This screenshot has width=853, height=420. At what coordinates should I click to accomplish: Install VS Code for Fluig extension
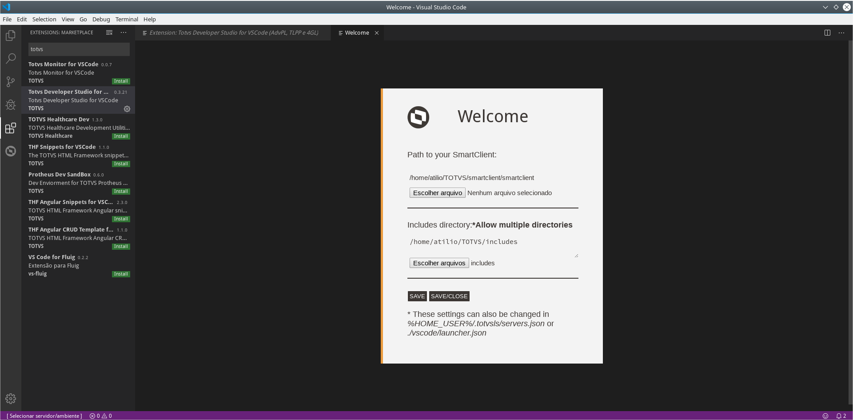(x=121, y=274)
